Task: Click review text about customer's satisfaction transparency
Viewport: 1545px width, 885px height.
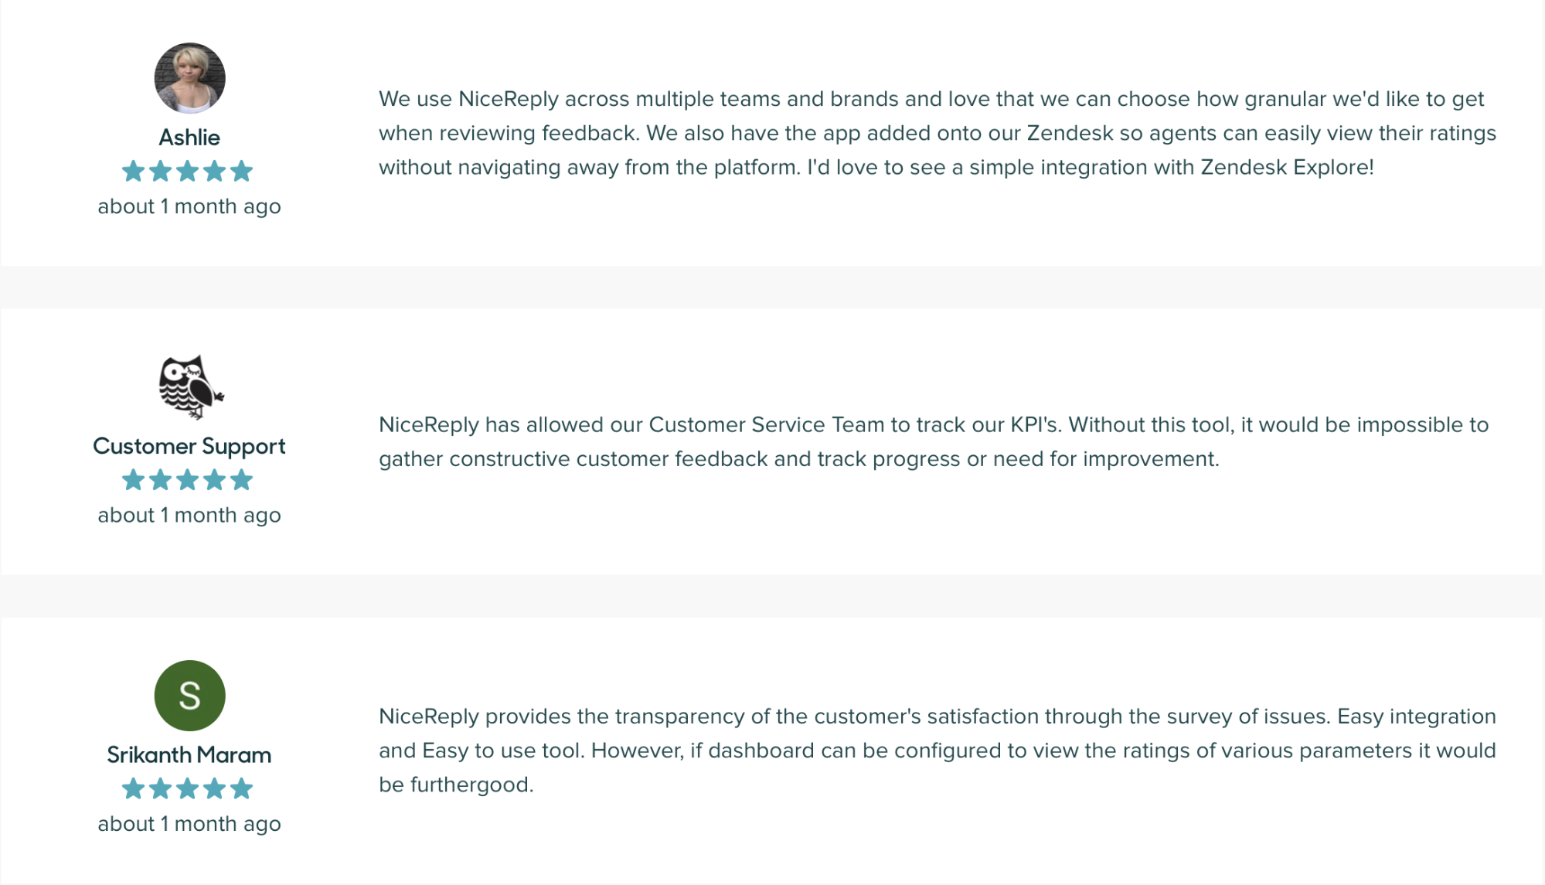Action: click(938, 751)
